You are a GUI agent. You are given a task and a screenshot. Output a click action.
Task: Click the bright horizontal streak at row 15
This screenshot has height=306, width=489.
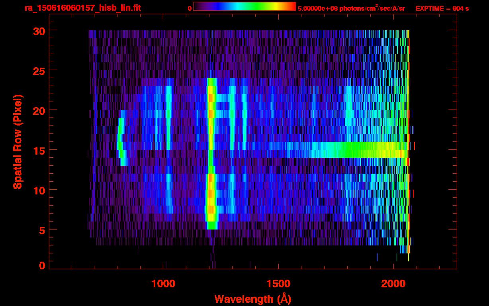click(x=350, y=150)
